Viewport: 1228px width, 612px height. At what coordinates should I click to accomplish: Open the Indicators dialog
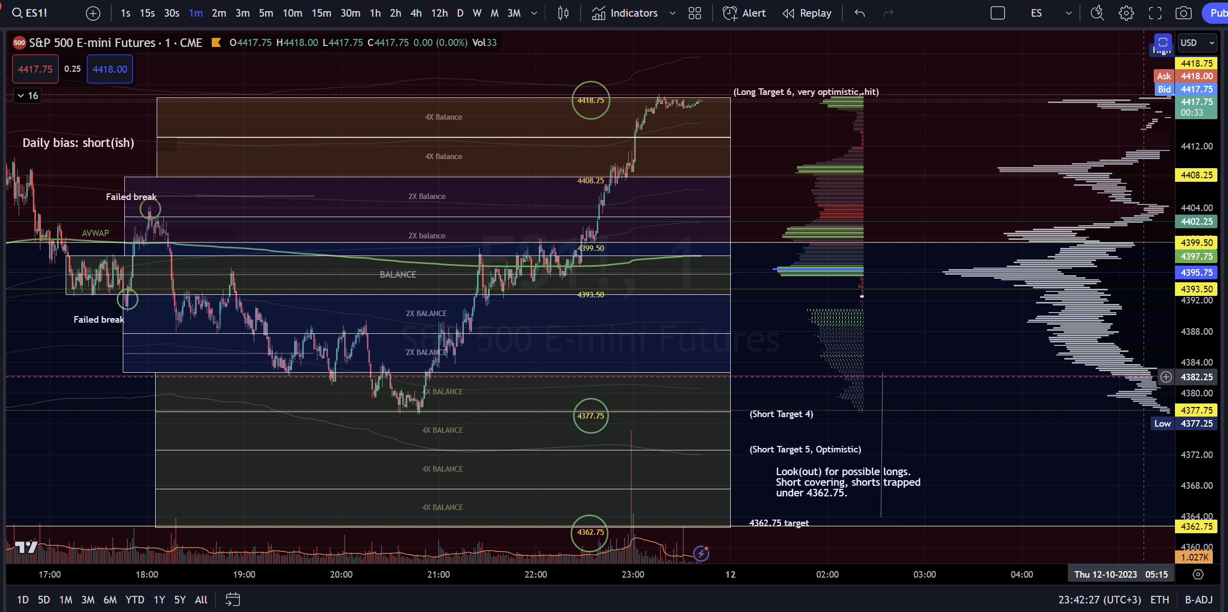pyautogui.click(x=625, y=13)
